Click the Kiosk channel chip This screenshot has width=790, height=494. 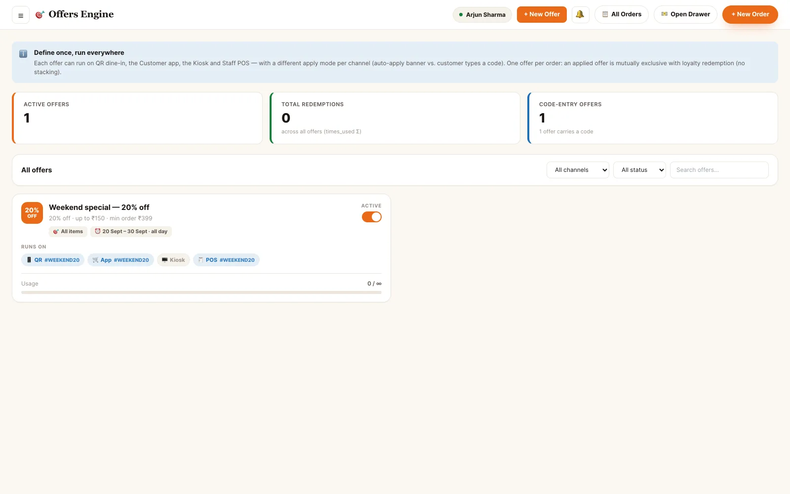coord(173,260)
